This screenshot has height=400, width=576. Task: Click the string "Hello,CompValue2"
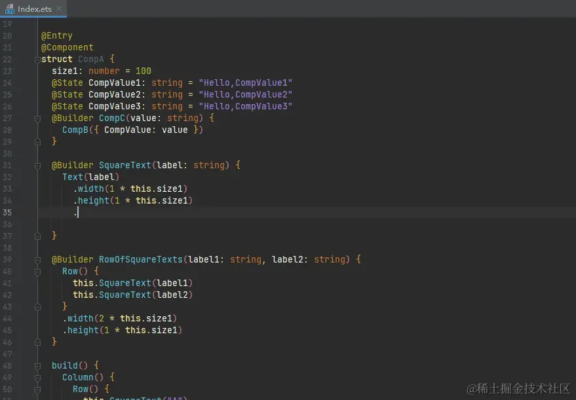[245, 94]
